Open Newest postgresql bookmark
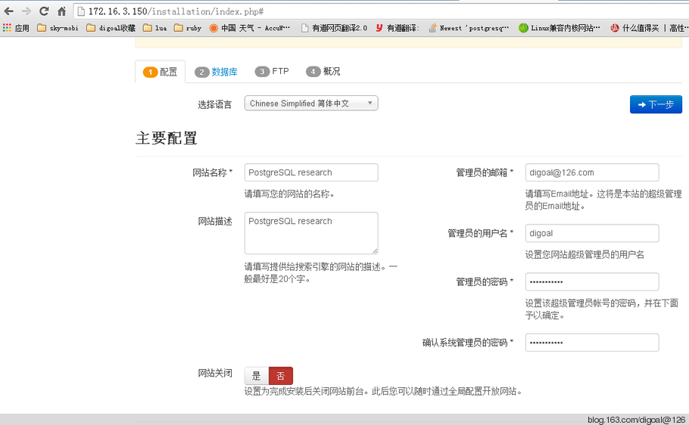This screenshot has height=425, width=689. [469, 28]
